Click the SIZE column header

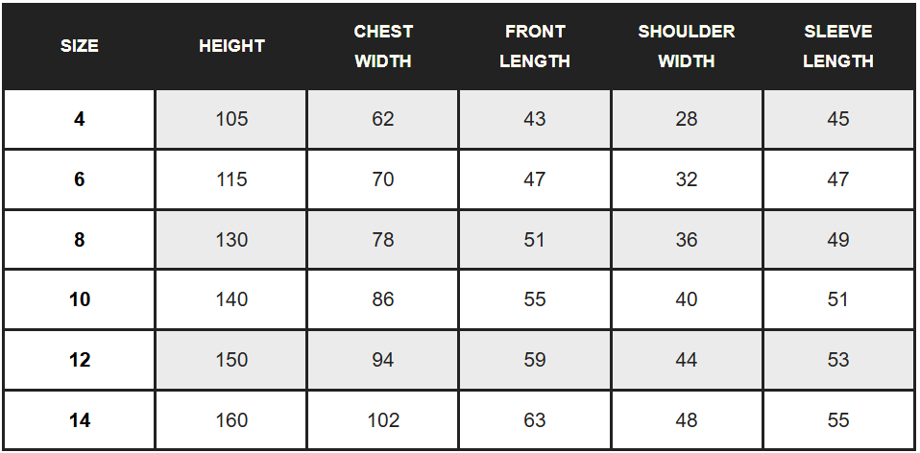[x=79, y=46]
